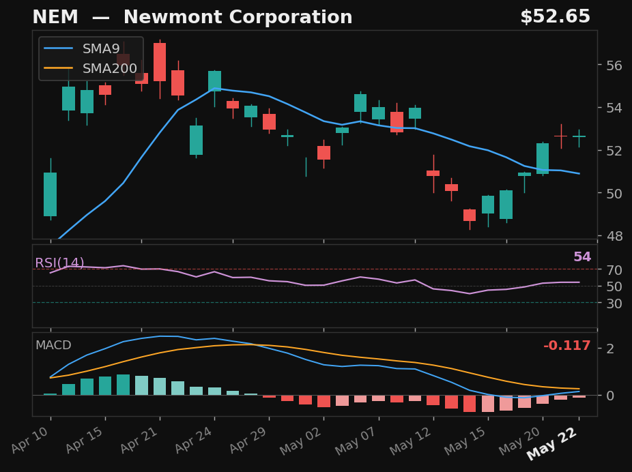
Task: Click the $52.65 current price
Action: pyautogui.click(x=555, y=17)
